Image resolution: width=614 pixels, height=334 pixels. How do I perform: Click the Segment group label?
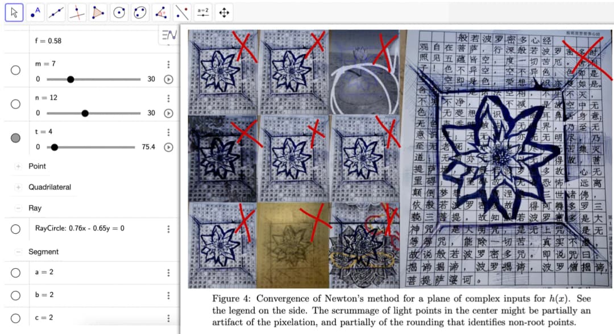43,252
